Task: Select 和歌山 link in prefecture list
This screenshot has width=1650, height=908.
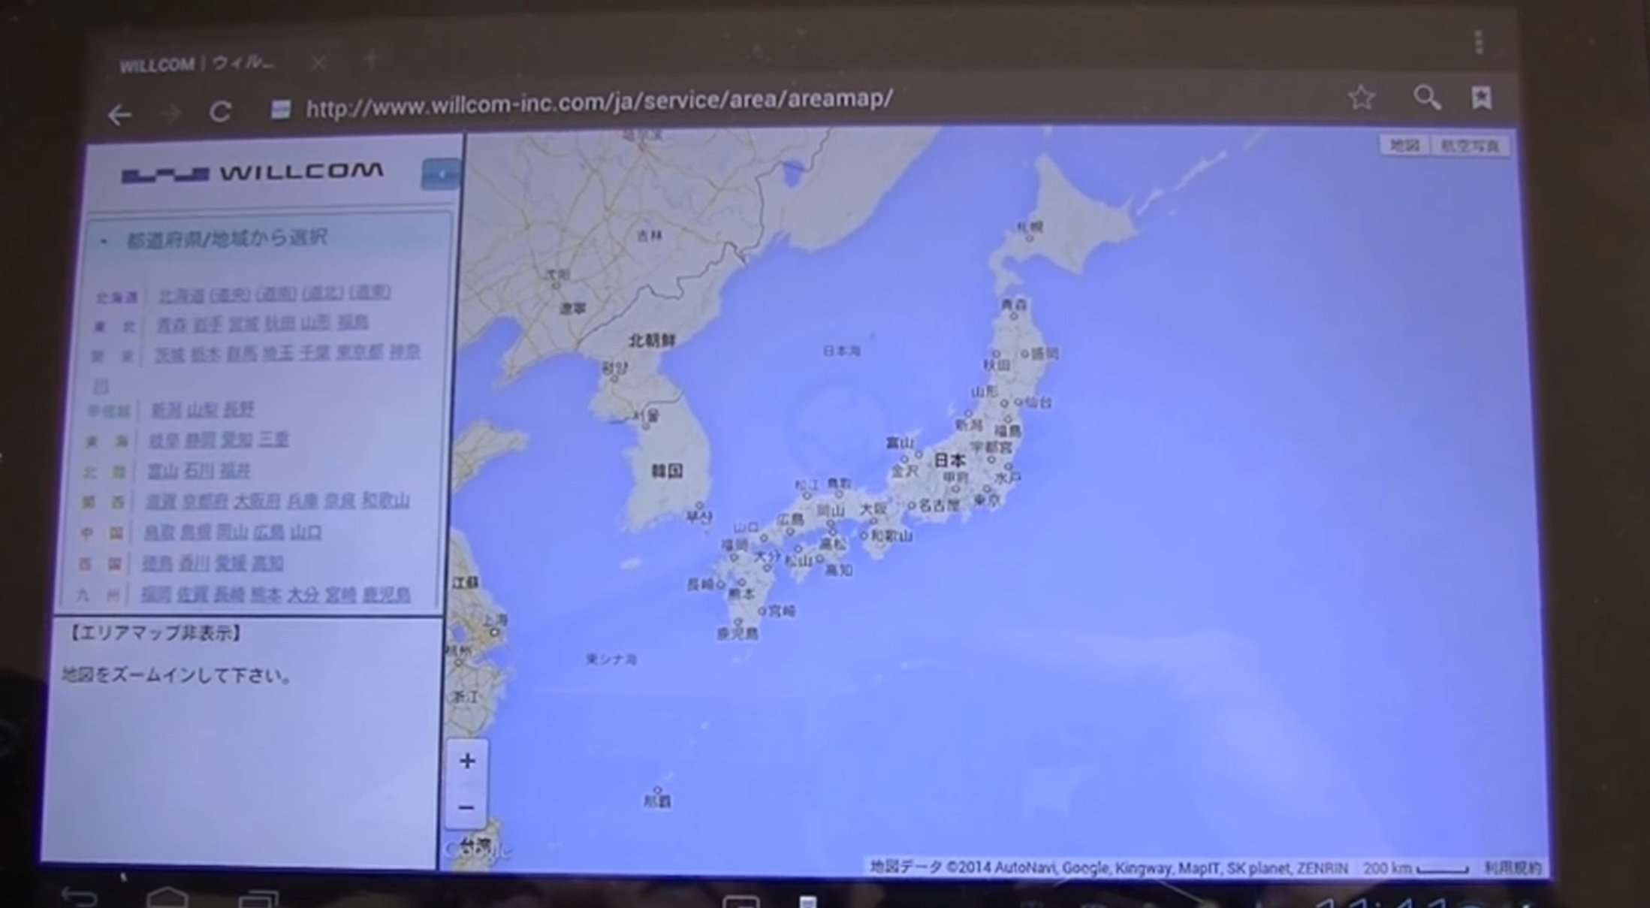Action: 385,500
